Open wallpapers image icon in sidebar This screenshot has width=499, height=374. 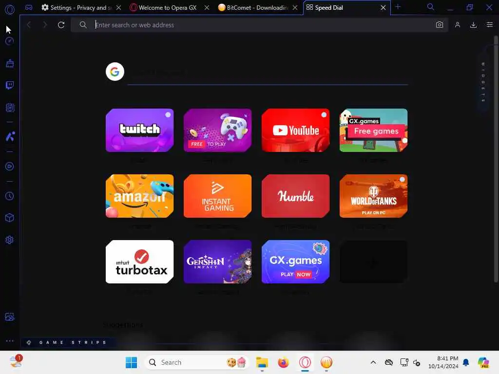(10, 317)
